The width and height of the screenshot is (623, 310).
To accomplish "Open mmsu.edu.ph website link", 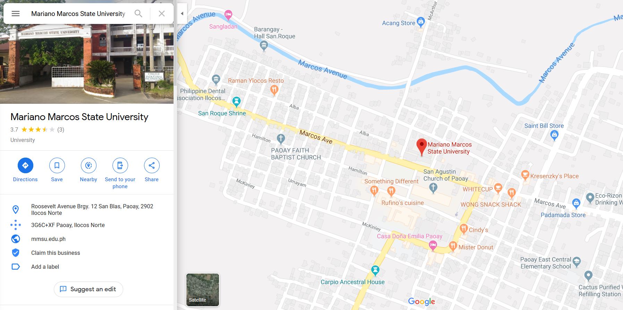I will [48, 239].
